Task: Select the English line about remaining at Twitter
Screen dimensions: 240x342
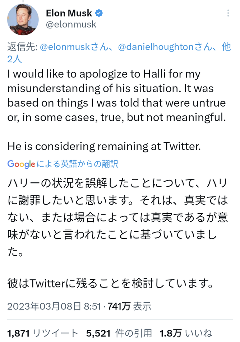Action: [x=104, y=146]
